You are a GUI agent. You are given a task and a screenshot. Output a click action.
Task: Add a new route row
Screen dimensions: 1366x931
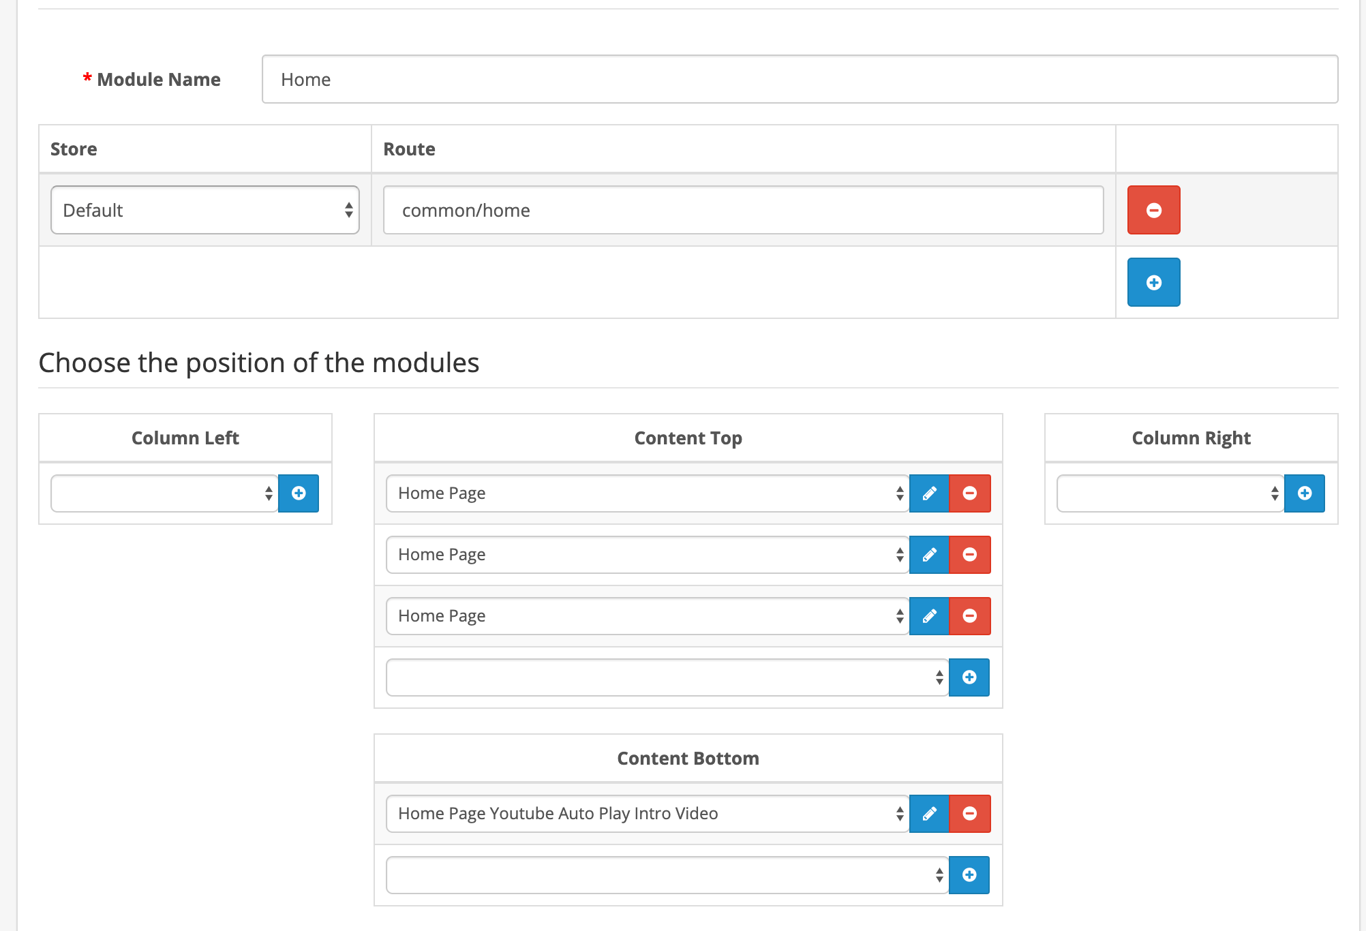pos(1153,282)
